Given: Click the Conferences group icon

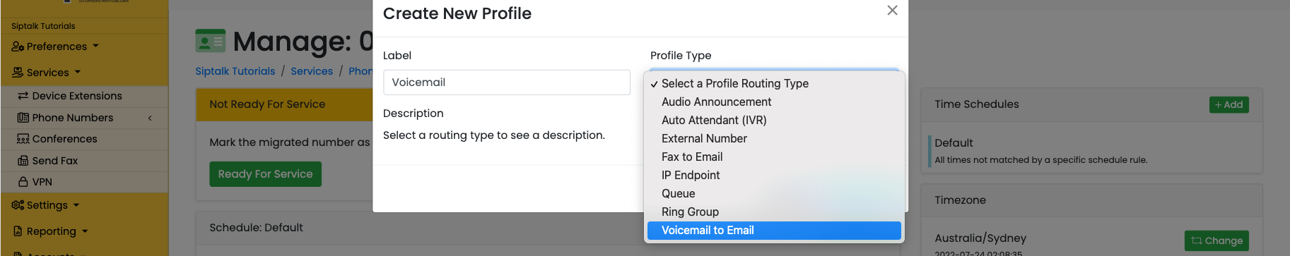Looking at the screenshot, I should [x=23, y=139].
